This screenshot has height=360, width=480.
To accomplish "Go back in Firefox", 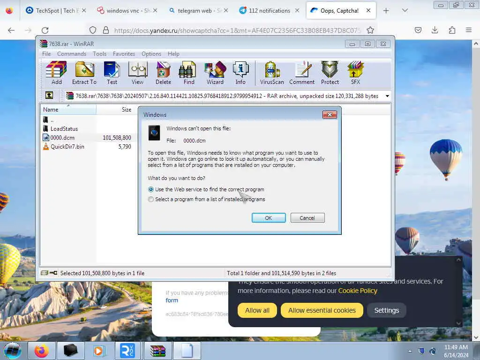I will coord(11,30).
